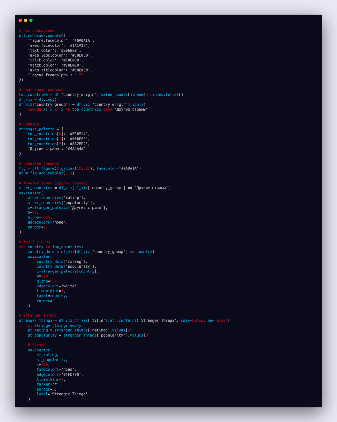Select the comment '# Фоновые точки (другие страны)'

click(x=53, y=183)
